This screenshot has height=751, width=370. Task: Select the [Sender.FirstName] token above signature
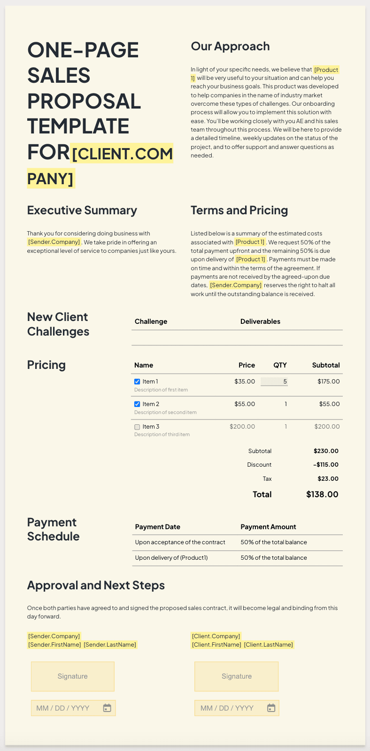[x=54, y=645]
